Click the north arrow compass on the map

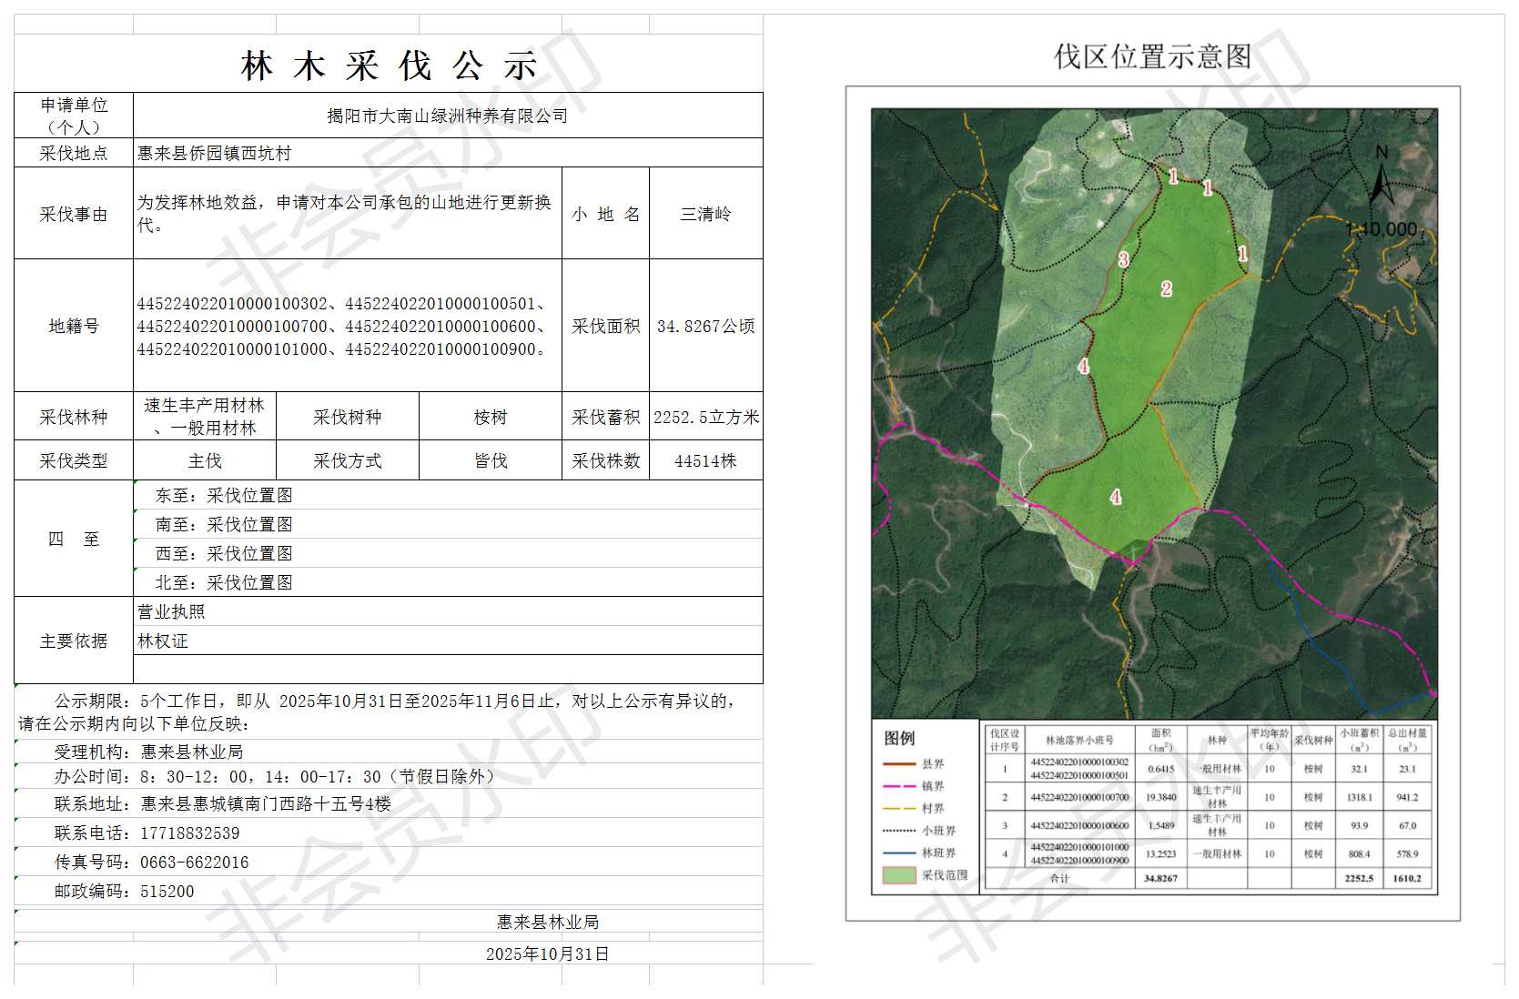click(1382, 178)
